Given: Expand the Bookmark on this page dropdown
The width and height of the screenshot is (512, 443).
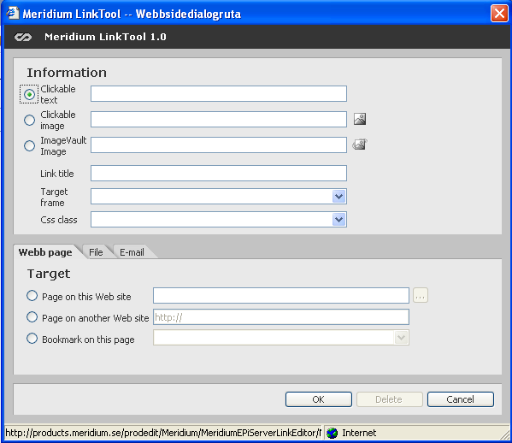Looking at the screenshot, I should click(401, 338).
